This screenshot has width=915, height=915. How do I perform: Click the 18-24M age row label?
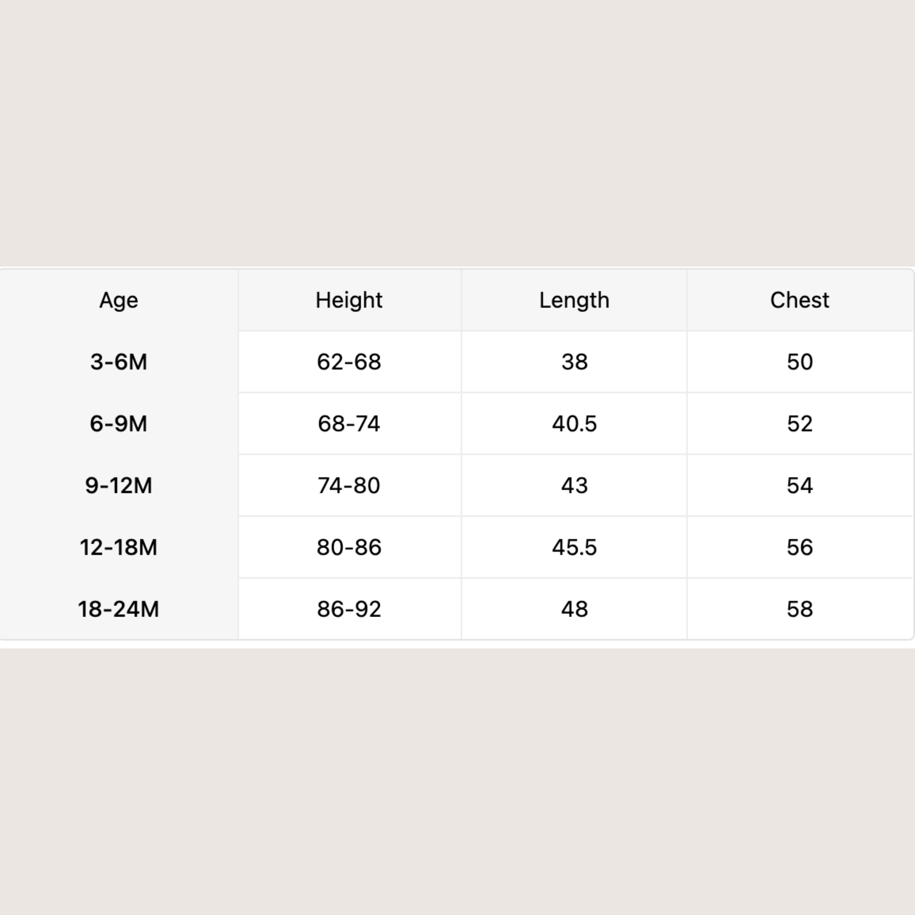click(x=118, y=609)
